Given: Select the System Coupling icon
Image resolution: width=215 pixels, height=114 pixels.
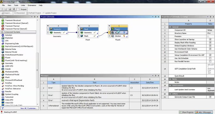Looking at the screenshot, I should click(3, 94).
